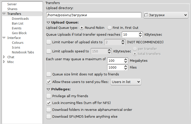Increase the queue uploads speed value
This screenshot has width=191, height=124.
140,33
